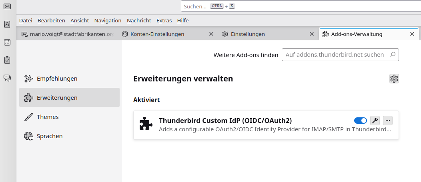Open the Chat space icon
Screen dimensions: 421x182
click(7, 78)
